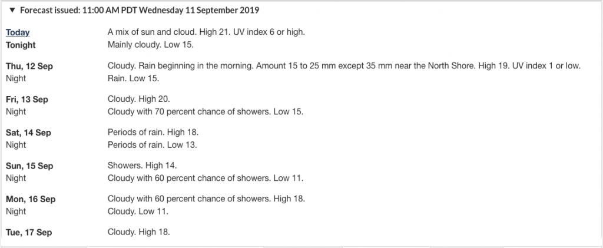Click the 'Cloudy. High 18' Tuesday text
The image size is (603, 248).
[139, 232]
